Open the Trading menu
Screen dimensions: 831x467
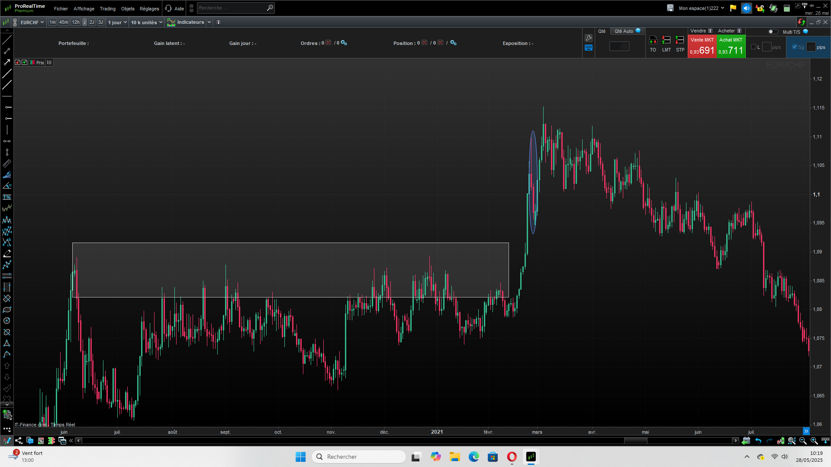pos(107,9)
